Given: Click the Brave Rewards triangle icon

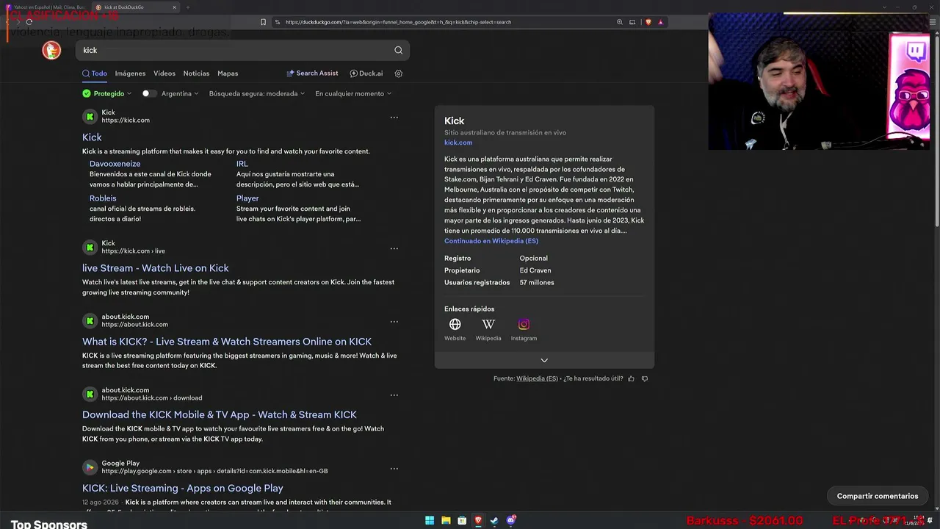Looking at the screenshot, I should click(x=660, y=22).
